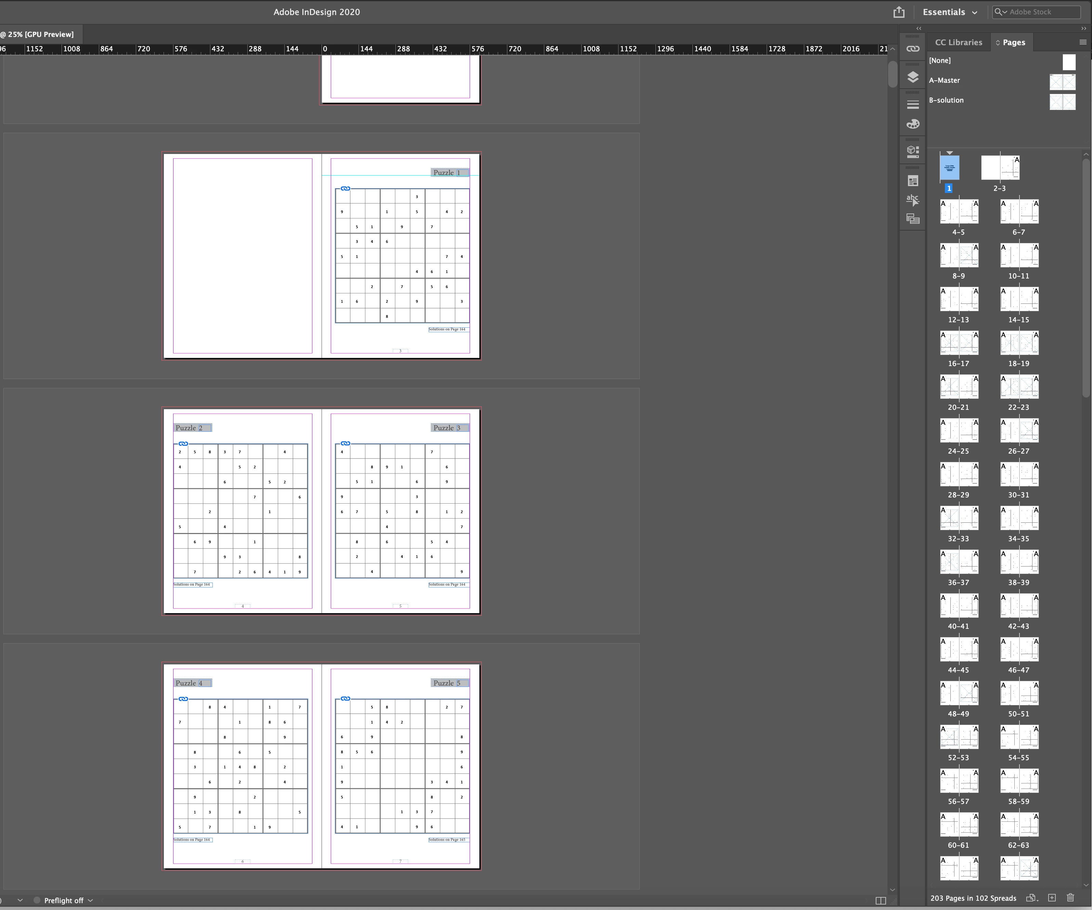
Task: Open the Links panel icon
Action: pyautogui.click(x=913, y=49)
